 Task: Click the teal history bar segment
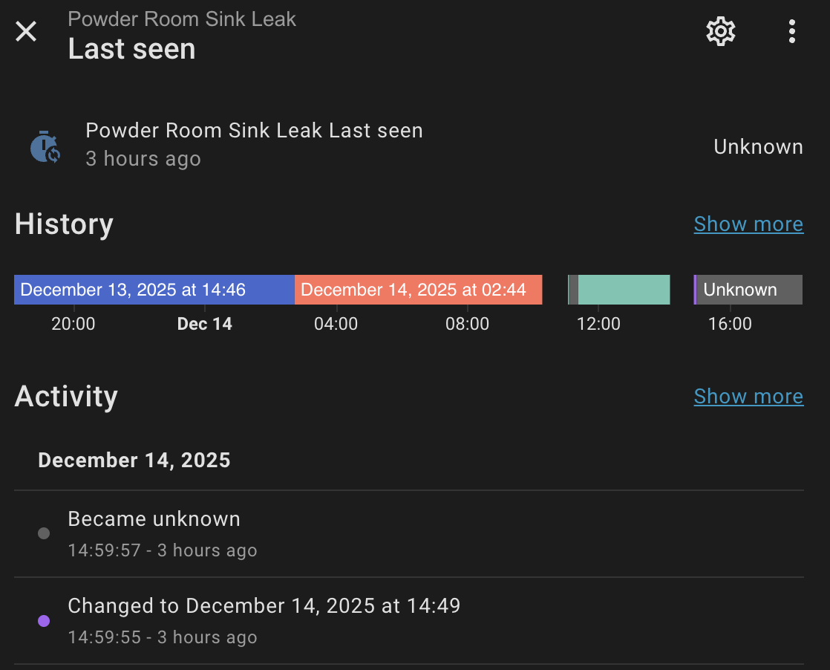tap(624, 290)
